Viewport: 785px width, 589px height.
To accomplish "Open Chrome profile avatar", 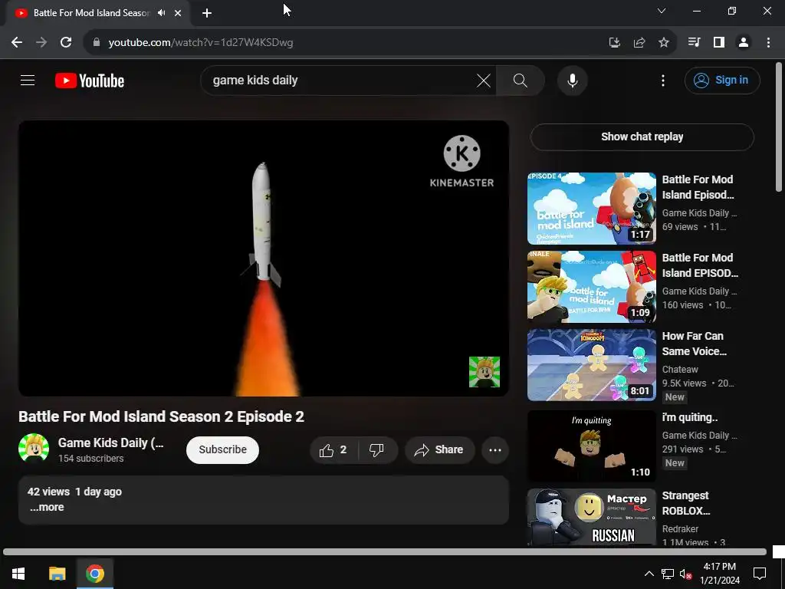I will pos(744,42).
